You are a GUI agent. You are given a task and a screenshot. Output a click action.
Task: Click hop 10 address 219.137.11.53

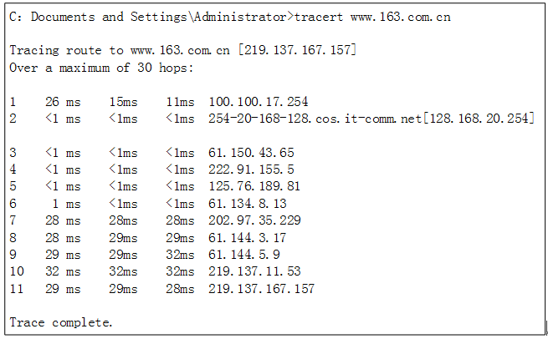[255, 271]
